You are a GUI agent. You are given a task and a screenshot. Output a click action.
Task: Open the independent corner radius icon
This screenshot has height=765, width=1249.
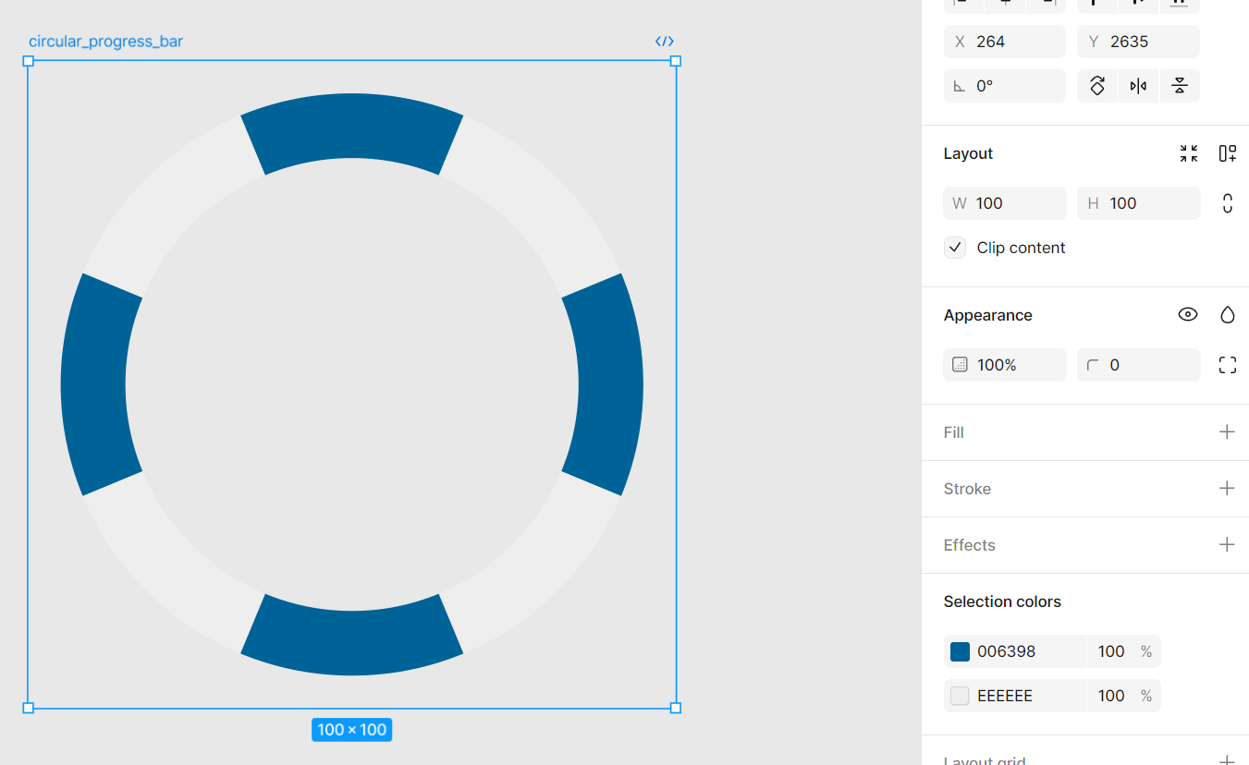tap(1228, 364)
